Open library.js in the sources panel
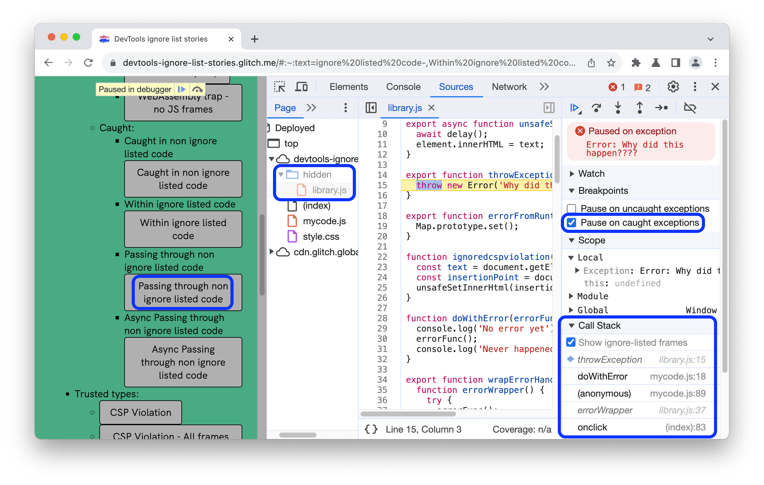764x485 pixels. 329,189
